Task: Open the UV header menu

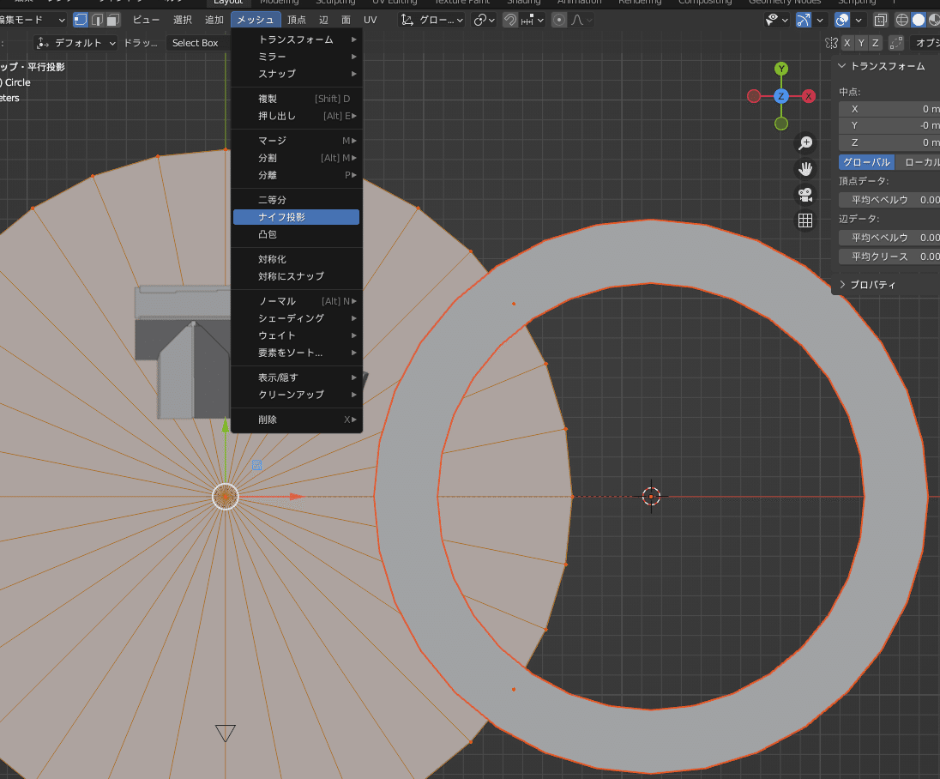Action: 371,20
